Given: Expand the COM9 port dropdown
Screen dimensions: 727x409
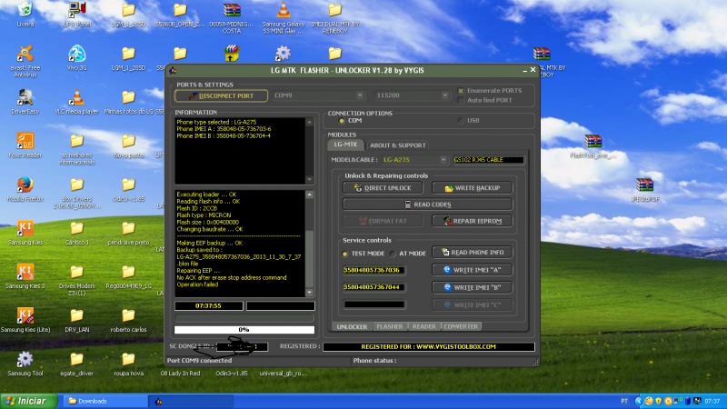Looking at the screenshot, I should click(x=360, y=95).
